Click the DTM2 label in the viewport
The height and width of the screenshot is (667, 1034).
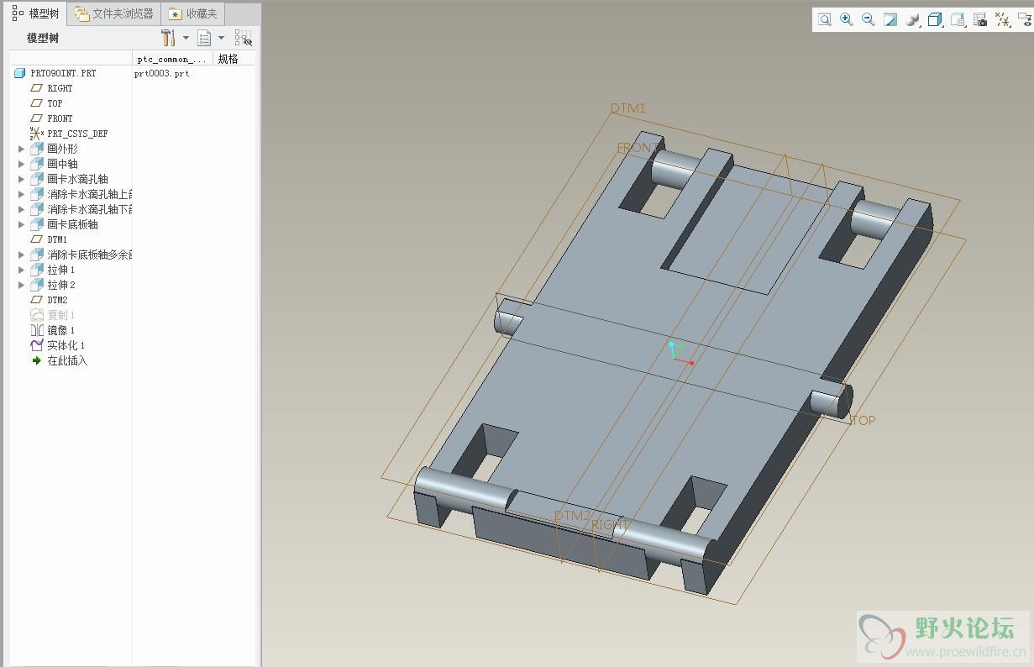pos(572,516)
